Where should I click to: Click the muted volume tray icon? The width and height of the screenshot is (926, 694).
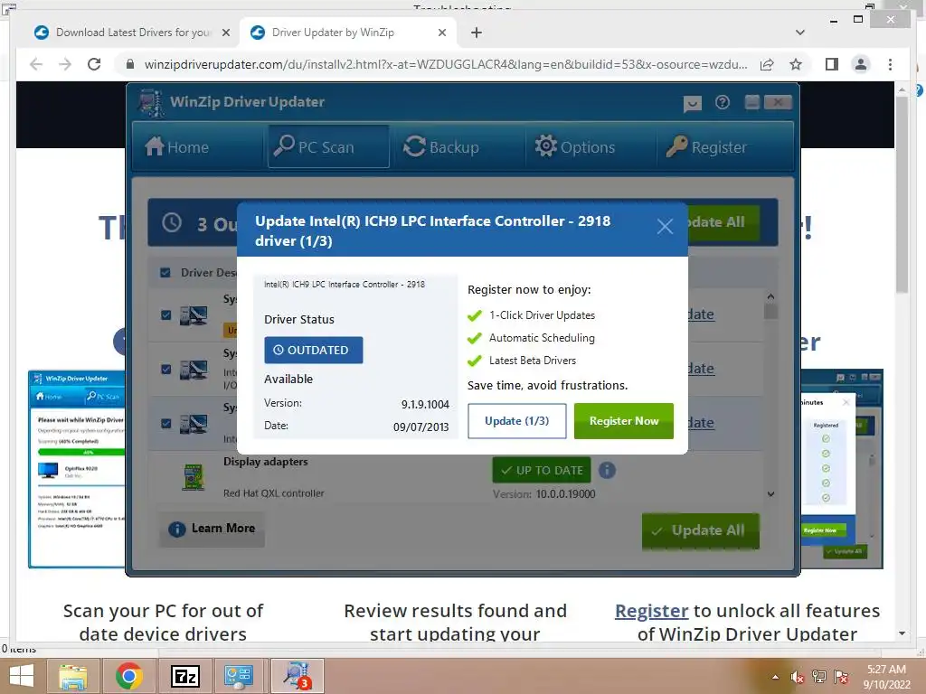[798, 677]
